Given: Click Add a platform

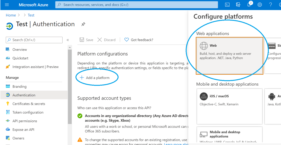Looking at the screenshot, I should 94,78.
